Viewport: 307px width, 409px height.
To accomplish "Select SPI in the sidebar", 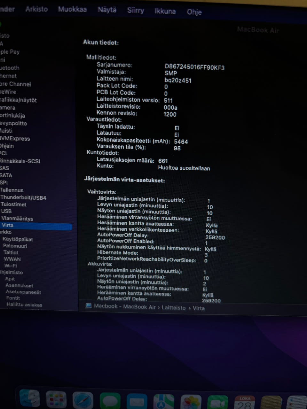I will tap(4, 182).
